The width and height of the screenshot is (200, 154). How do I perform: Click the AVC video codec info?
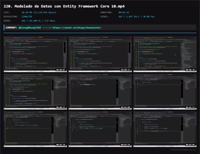136,17
